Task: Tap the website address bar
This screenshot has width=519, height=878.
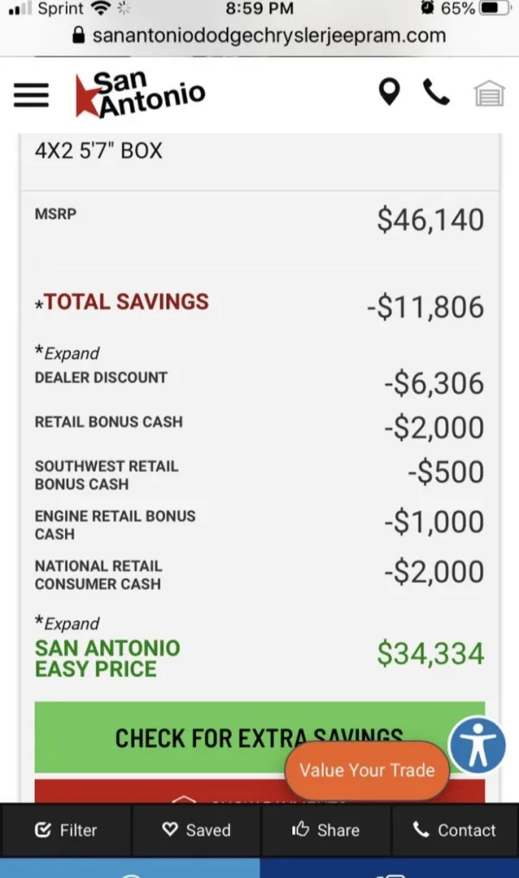Action: (268, 35)
